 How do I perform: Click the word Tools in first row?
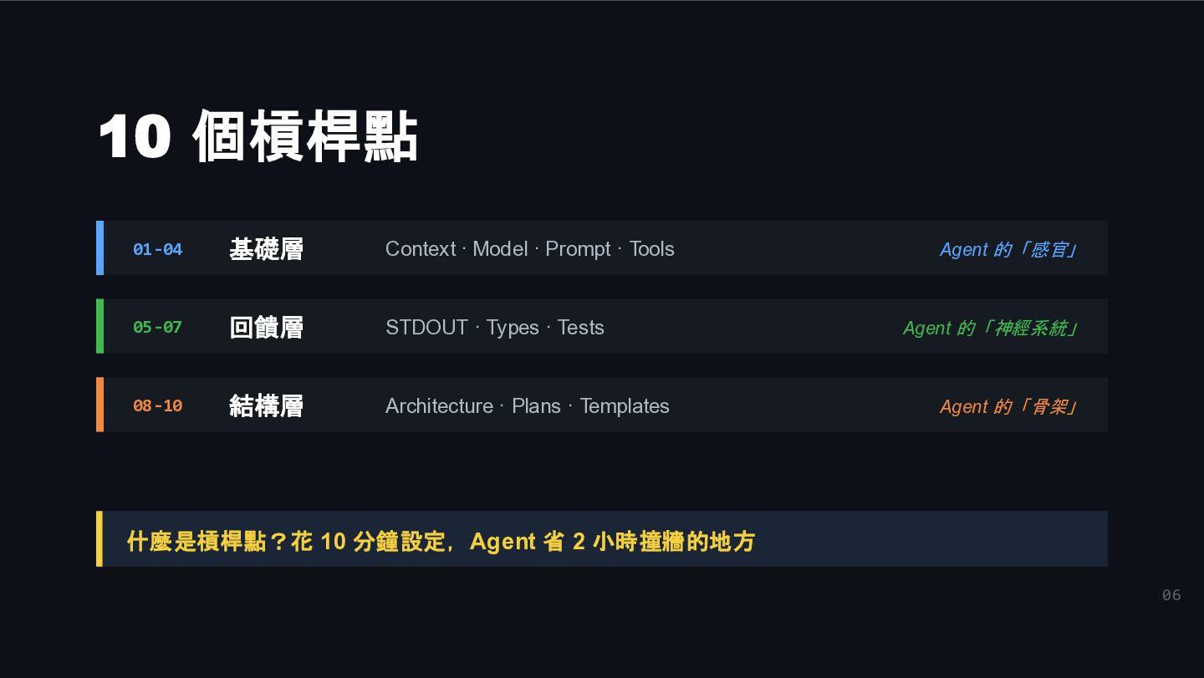tap(651, 249)
